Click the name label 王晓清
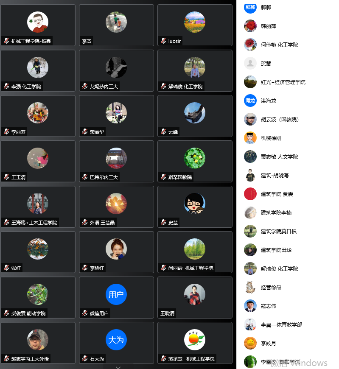The image size is (339, 369). [168, 313]
